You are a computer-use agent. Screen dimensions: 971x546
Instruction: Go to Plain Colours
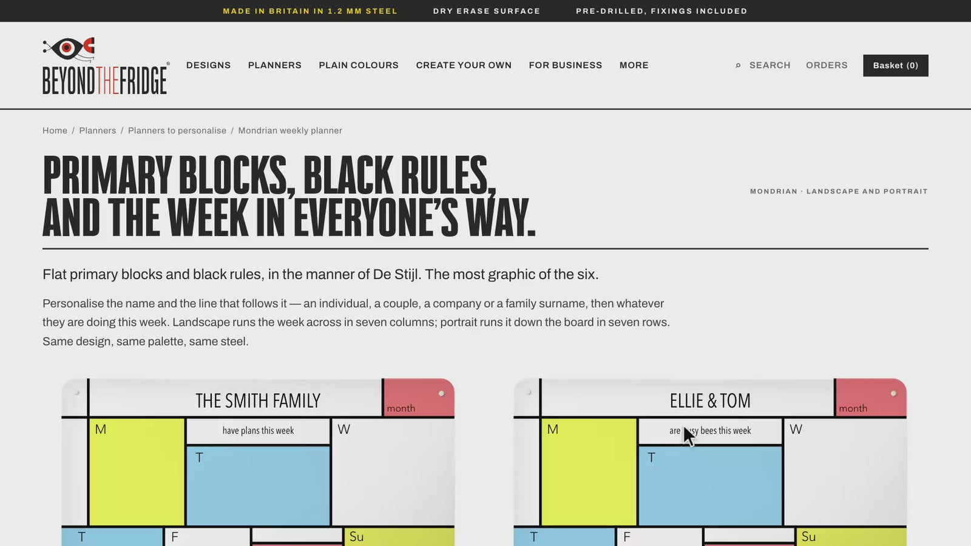point(359,66)
